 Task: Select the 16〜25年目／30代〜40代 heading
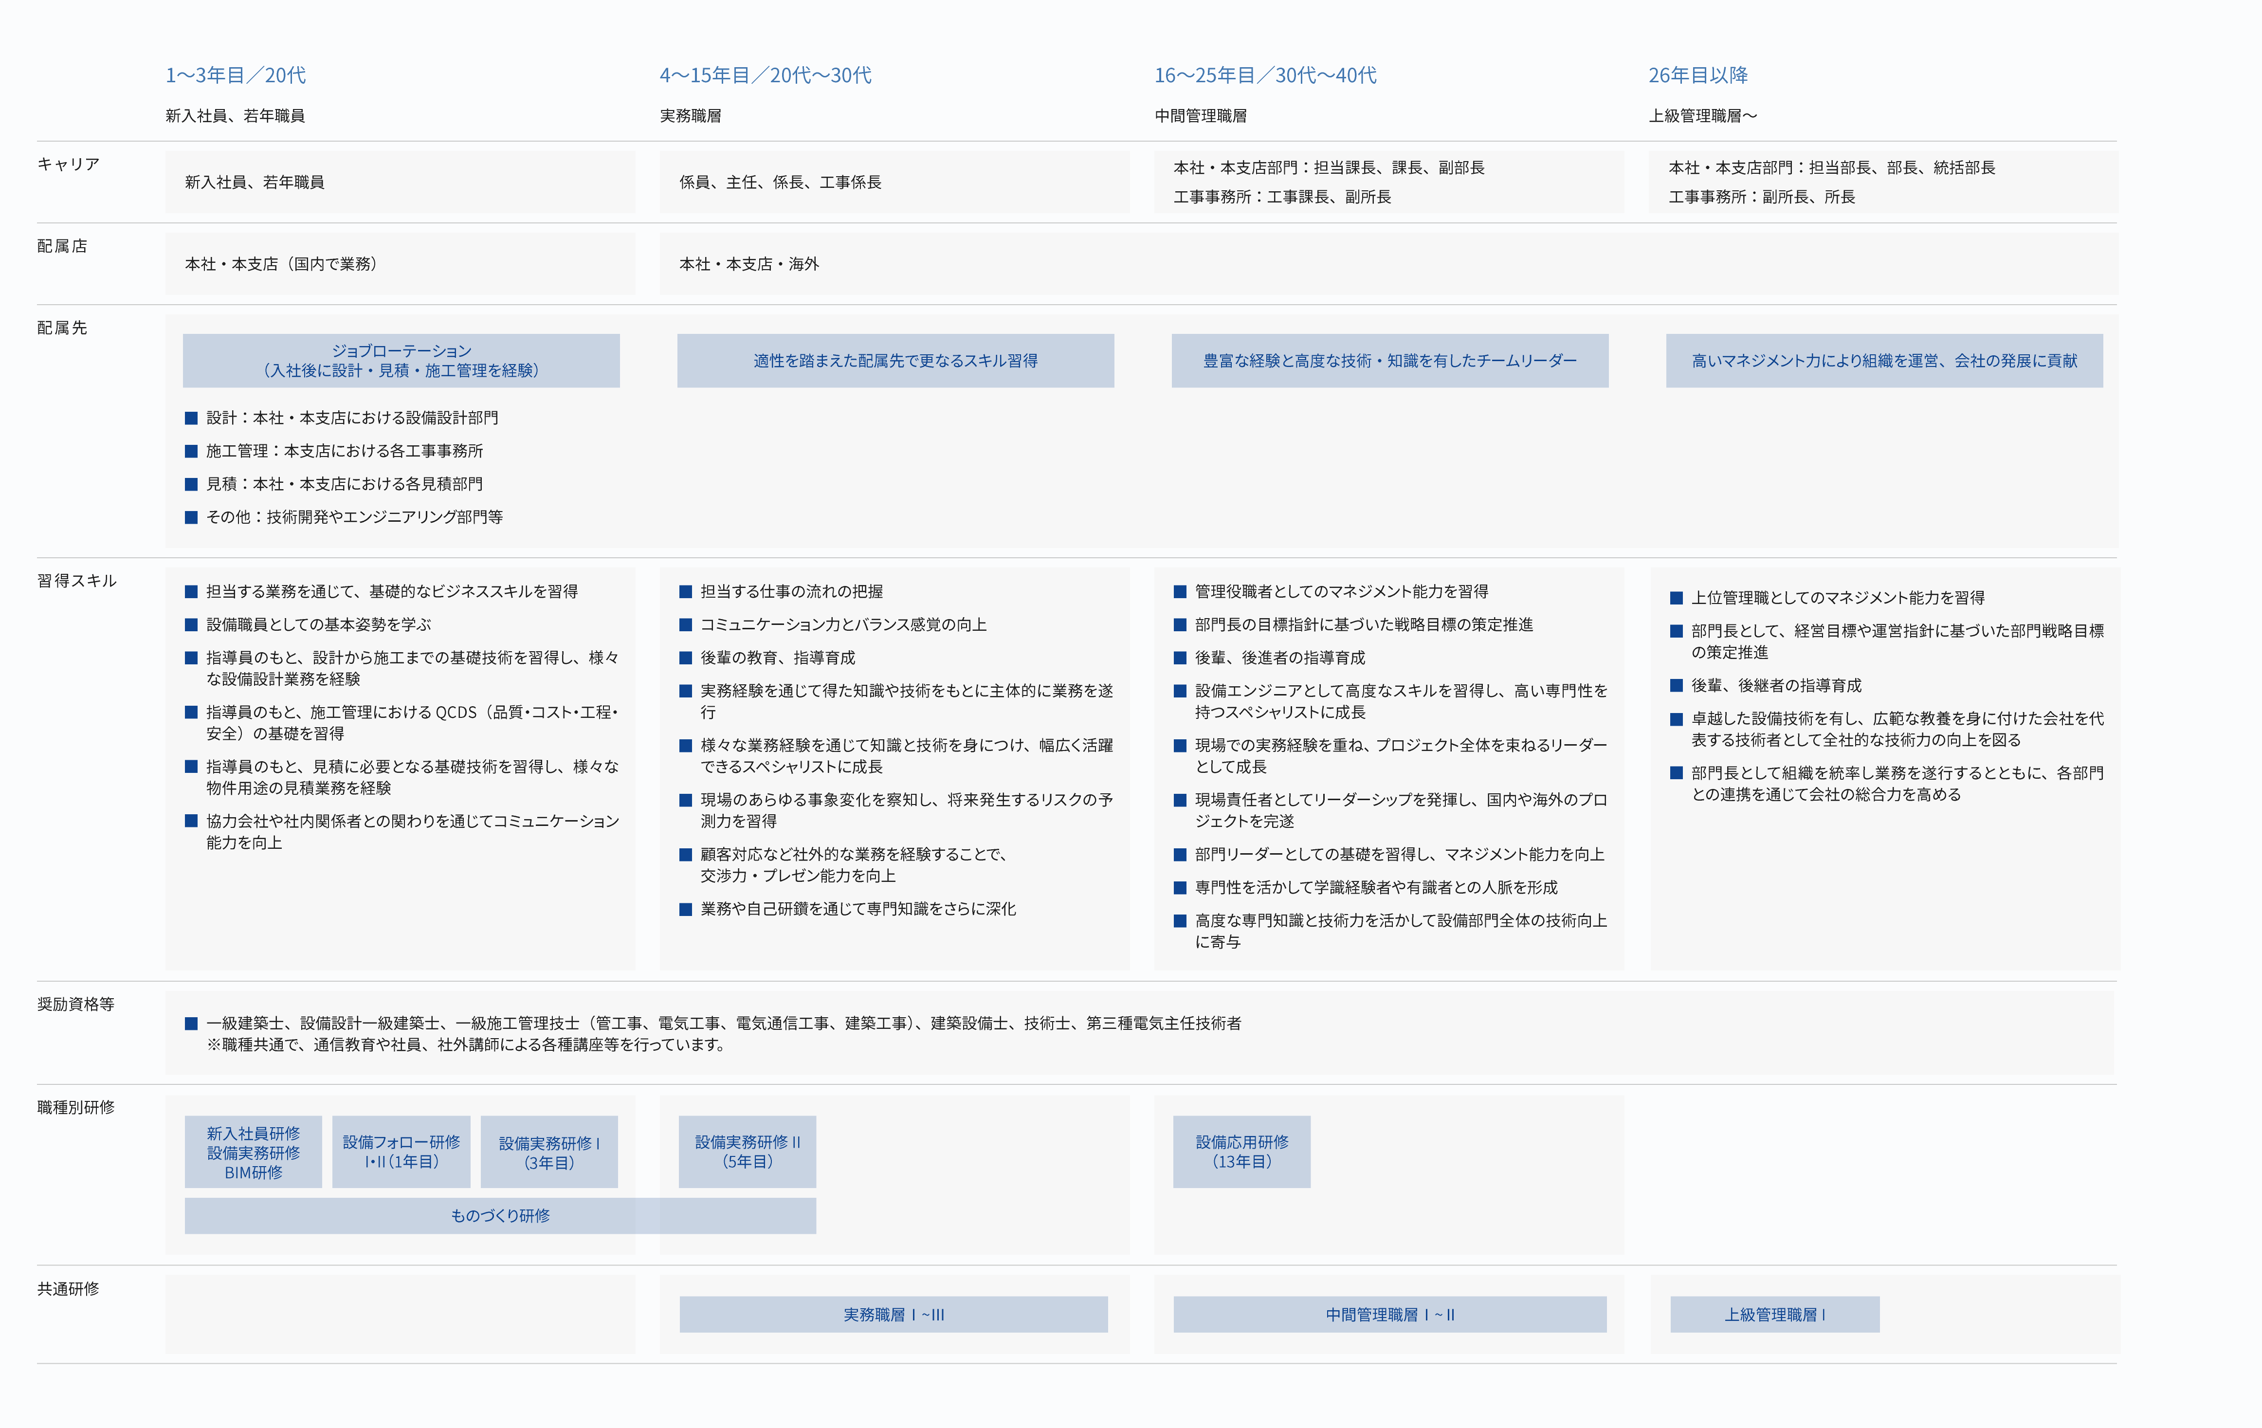coord(1264,75)
